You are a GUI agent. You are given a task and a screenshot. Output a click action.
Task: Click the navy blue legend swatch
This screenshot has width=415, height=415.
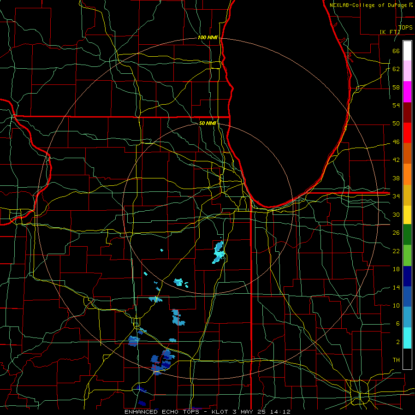(407, 276)
